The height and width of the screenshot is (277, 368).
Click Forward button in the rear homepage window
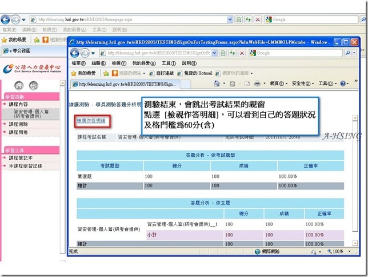pos(15,20)
